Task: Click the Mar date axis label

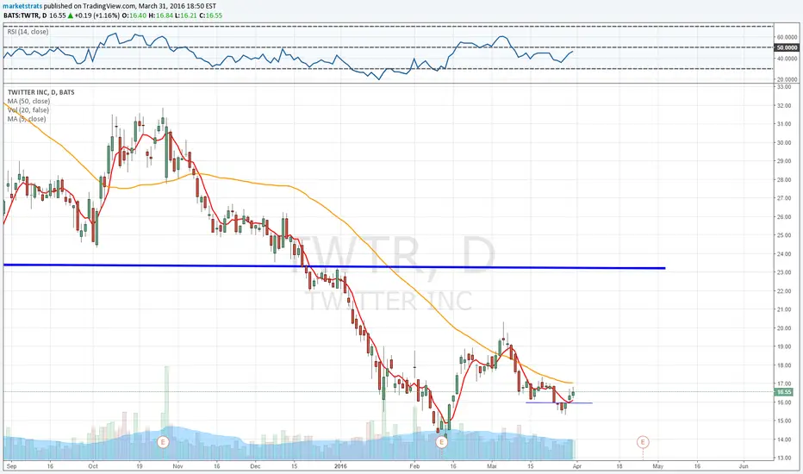Action: [492, 466]
